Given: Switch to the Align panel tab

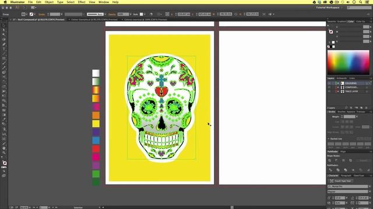Looking at the screenshot, I should point(343,152).
